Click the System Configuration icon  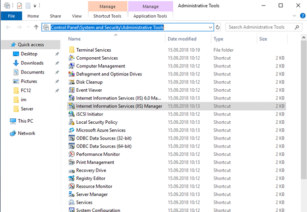click(x=72, y=210)
